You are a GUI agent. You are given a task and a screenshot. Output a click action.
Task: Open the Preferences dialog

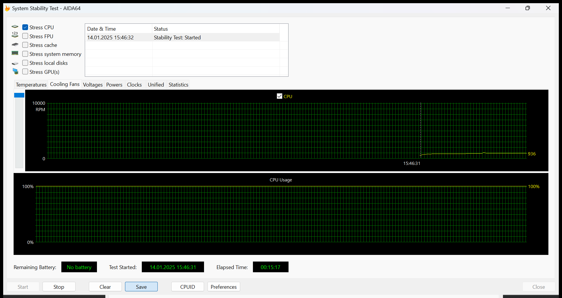224,287
